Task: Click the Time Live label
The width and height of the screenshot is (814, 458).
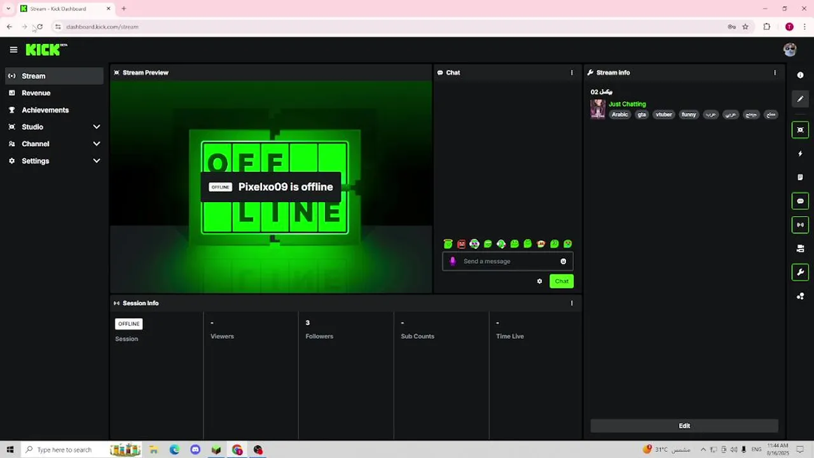Action: 510,337
